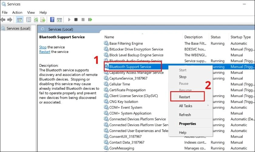This screenshot has height=152, width=255.
Task: Open the blue Help toolbar icon
Action: (52, 20)
